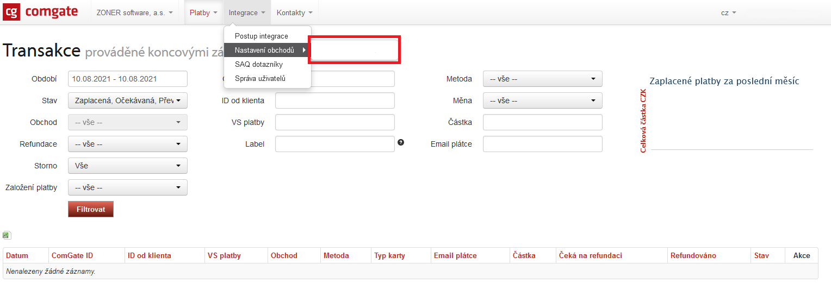
Task: Open the cz language dropdown
Action: pos(728,12)
